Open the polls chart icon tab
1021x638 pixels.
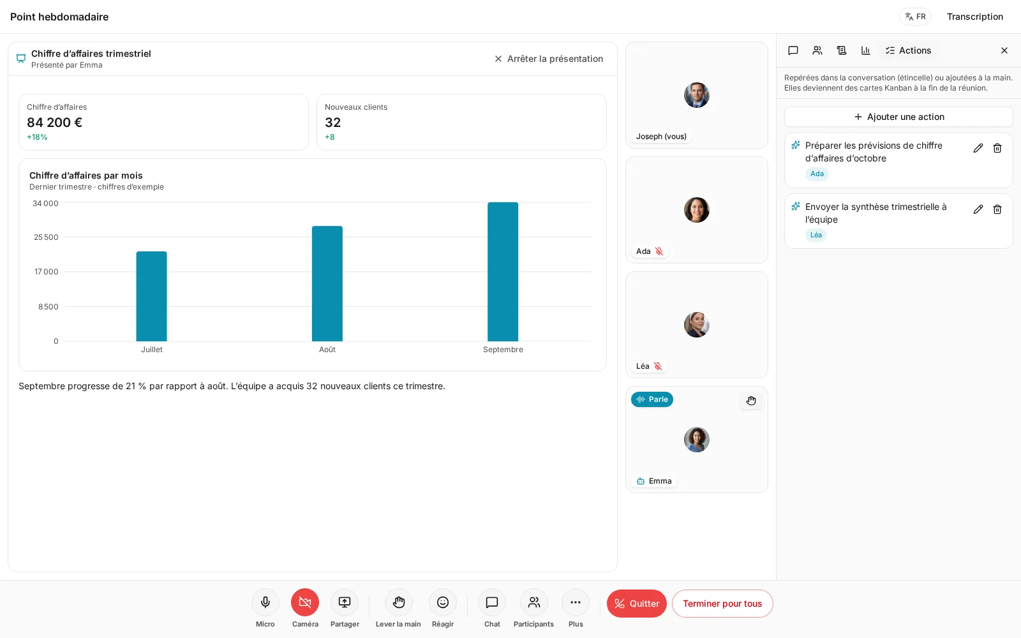pyautogui.click(x=866, y=50)
